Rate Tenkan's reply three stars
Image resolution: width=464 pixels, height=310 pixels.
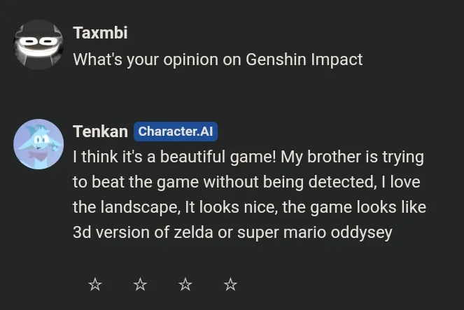click(185, 285)
